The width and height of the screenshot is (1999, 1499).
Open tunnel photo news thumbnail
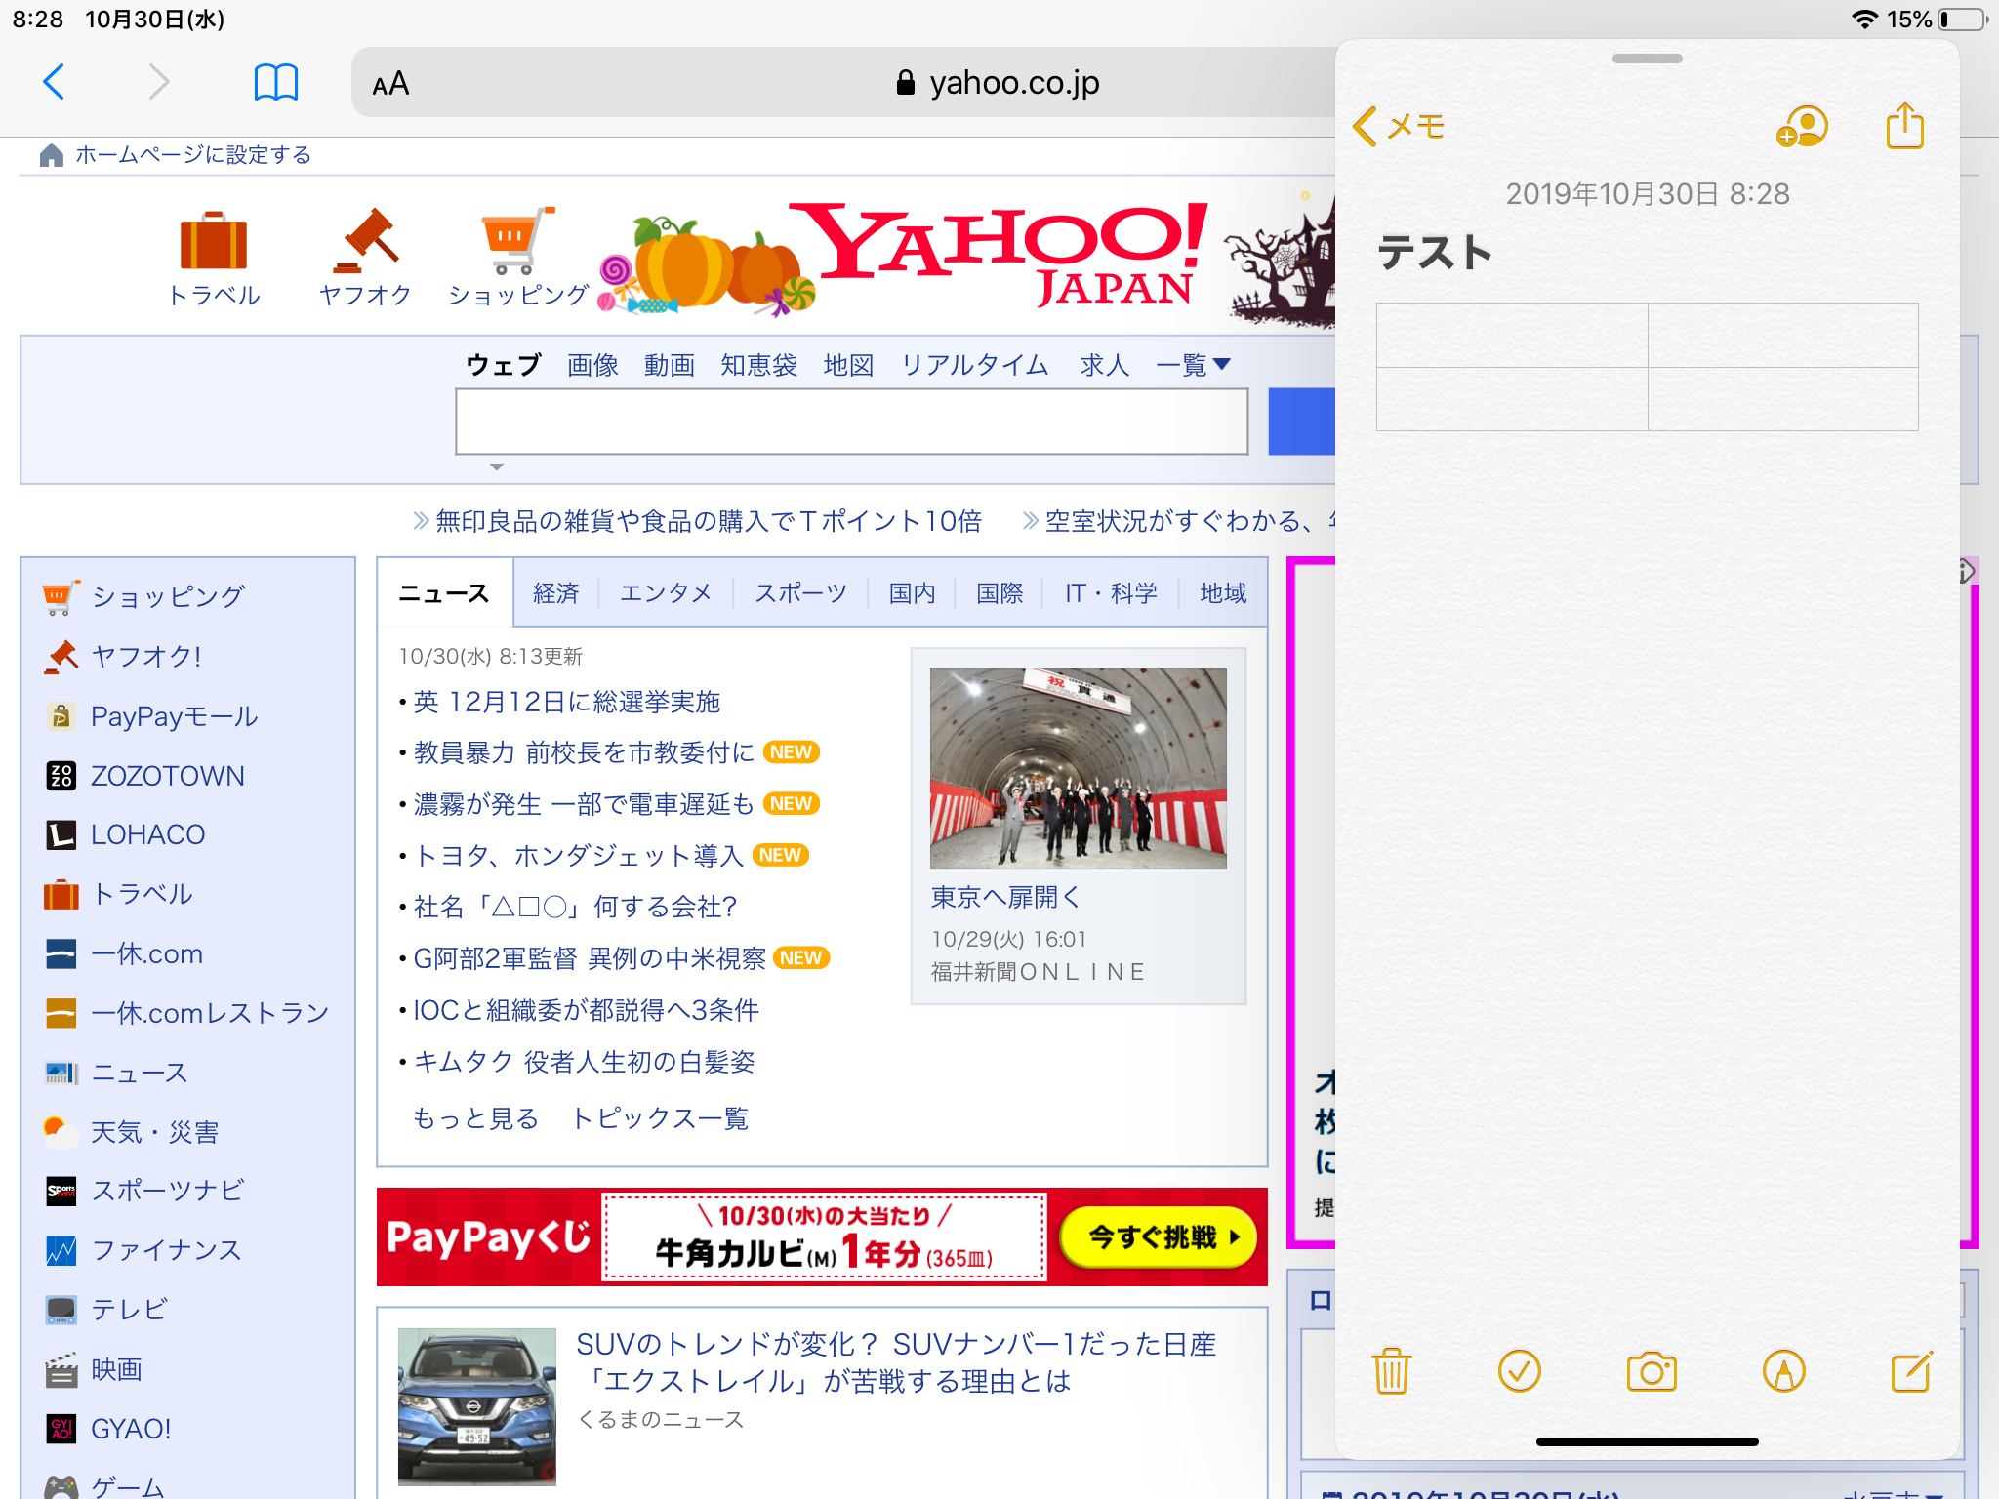click(x=1078, y=768)
